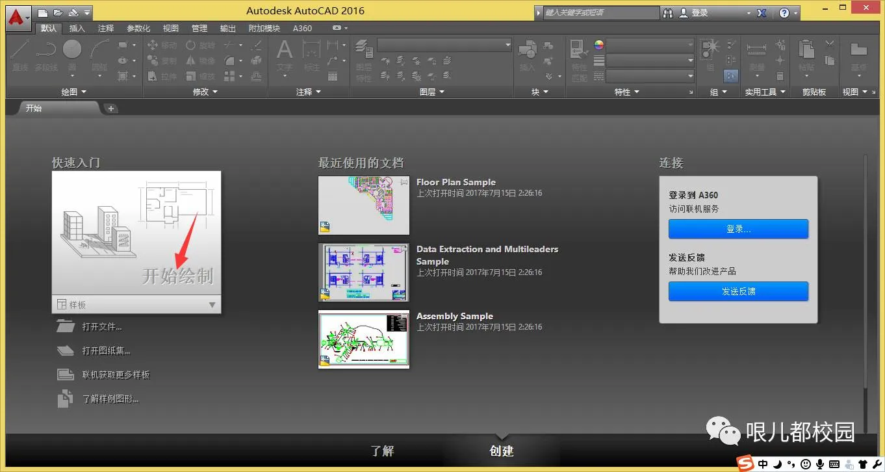Open the Learn (了解) page tab

pyautogui.click(x=382, y=451)
